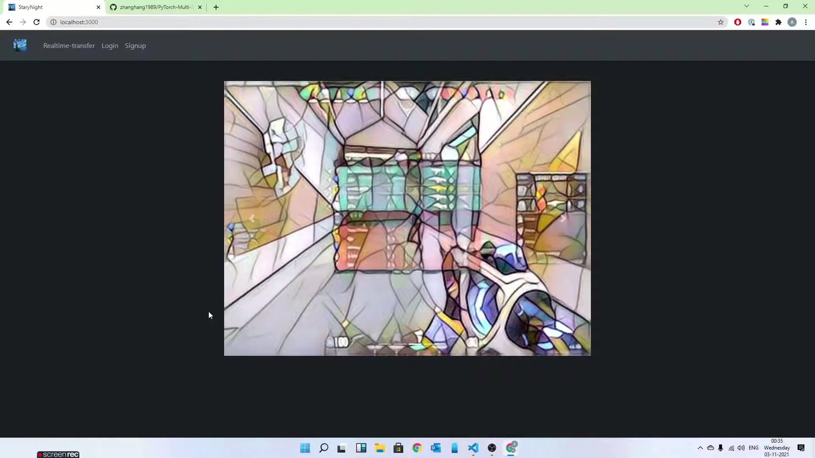Click the stained-glass styled carousel image
The image size is (815, 458).
[x=407, y=218]
